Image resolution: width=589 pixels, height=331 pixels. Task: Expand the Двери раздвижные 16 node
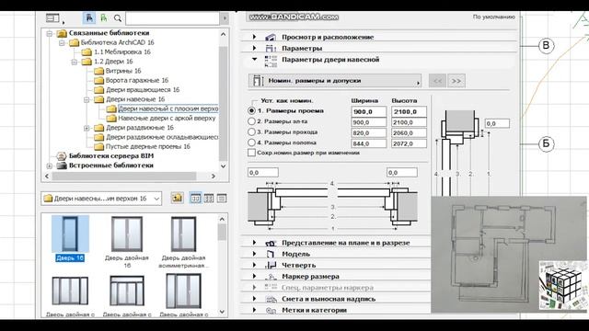click(87, 128)
